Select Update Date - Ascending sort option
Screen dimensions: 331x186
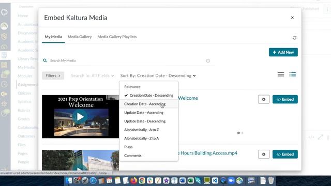pos(148,113)
